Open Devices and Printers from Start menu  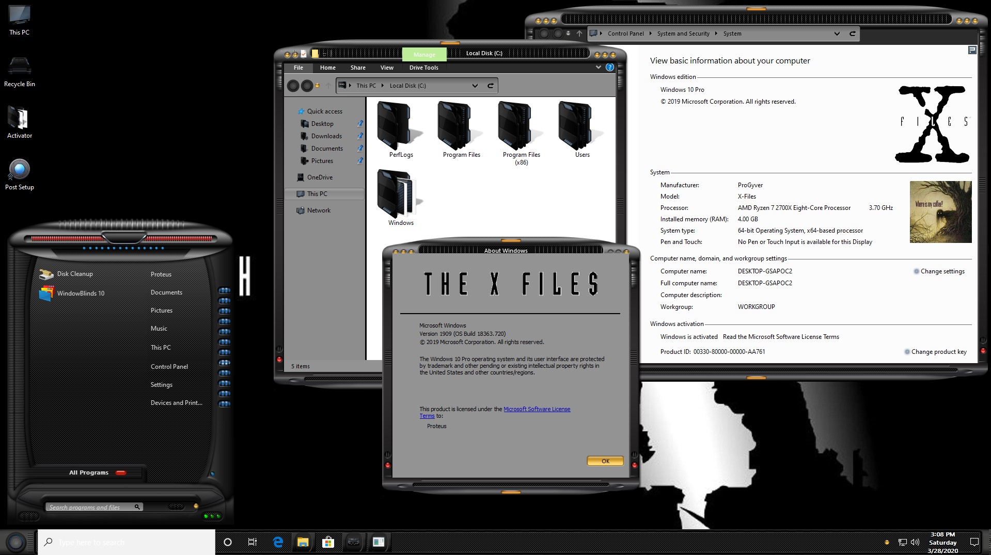(x=177, y=403)
